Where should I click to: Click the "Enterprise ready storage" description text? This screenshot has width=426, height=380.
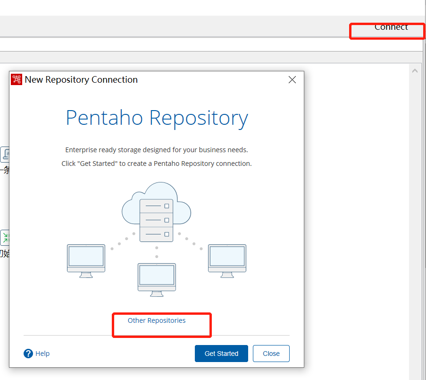[157, 150]
